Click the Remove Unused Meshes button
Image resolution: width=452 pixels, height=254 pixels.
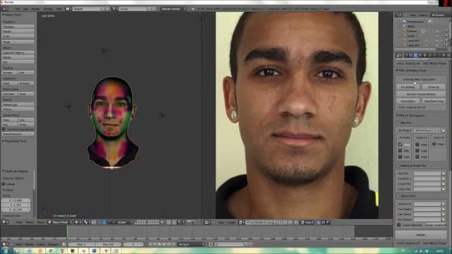click(x=421, y=94)
